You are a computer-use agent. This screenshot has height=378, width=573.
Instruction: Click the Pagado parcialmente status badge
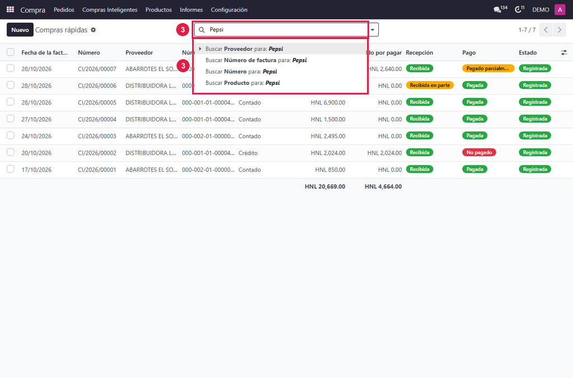coord(488,68)
